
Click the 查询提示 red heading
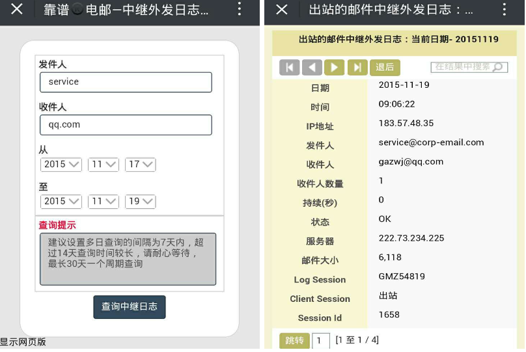[x=57, y=225]
